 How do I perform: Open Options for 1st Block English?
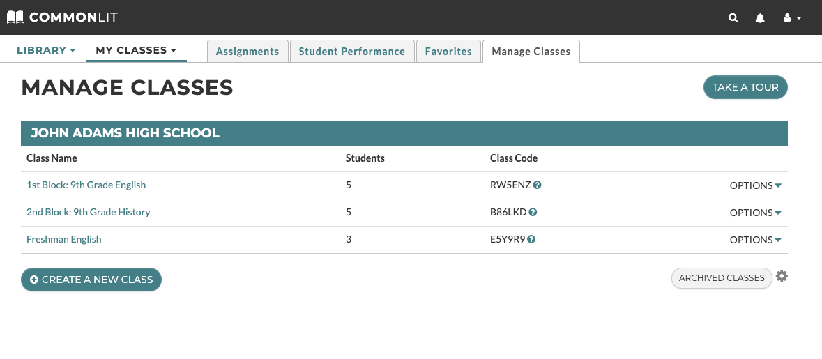(x=756, y=185)
